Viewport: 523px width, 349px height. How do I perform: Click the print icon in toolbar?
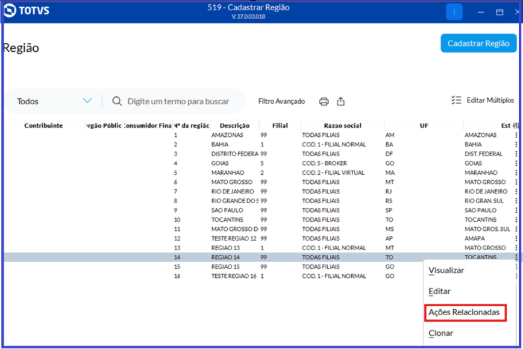(x=324, y=101)
